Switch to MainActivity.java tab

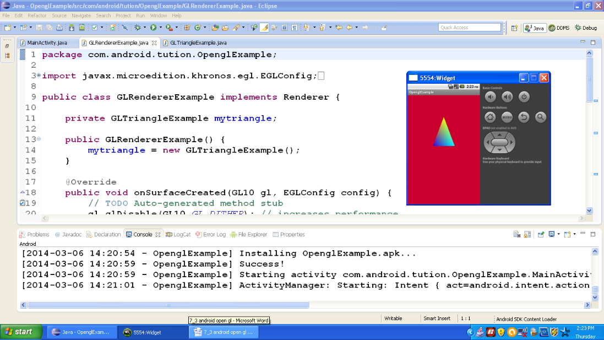click(43, 43)
